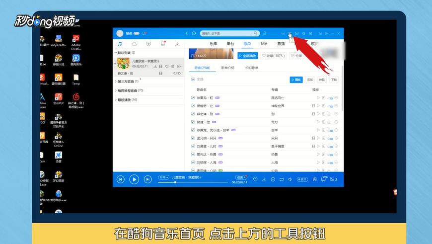Image resolution: width=432 pixels, height=244 pixels.
Task: Uncheck the 薛之谦 - 别 songlist checkbox
Action: click(193, 114)
